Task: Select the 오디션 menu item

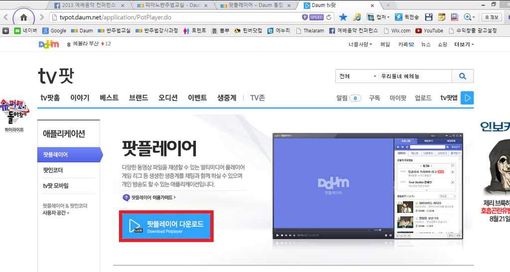Action: (168, 97)
